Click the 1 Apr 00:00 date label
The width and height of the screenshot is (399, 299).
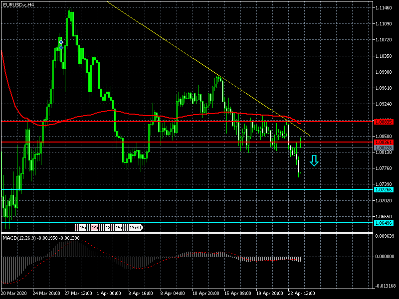point(108,294)
